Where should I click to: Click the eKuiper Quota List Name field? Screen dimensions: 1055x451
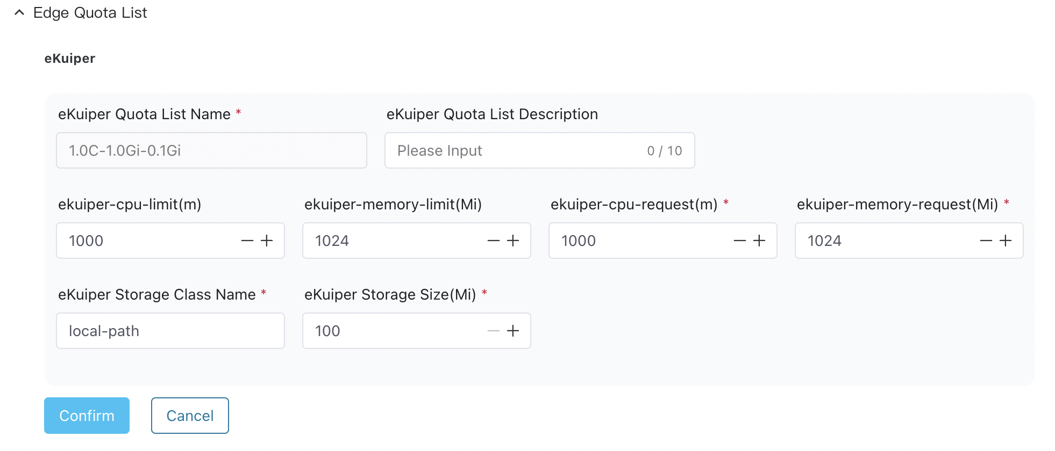pos(211,151)
